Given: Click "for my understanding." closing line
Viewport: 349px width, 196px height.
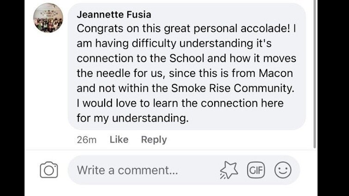Looking at the screenshot, I should click(x=133, y=118).
